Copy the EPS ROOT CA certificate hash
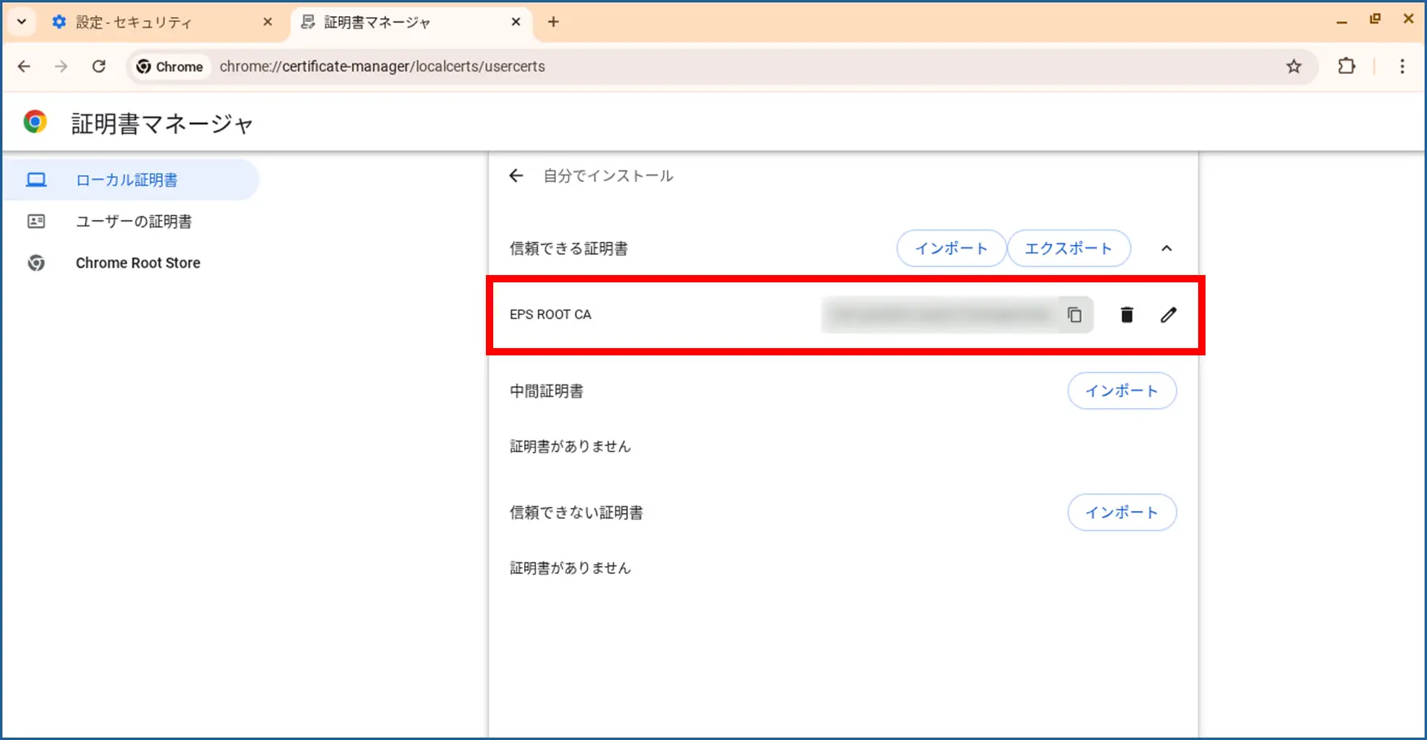This screenshot has width=1427, height=740. [1074, 315]
